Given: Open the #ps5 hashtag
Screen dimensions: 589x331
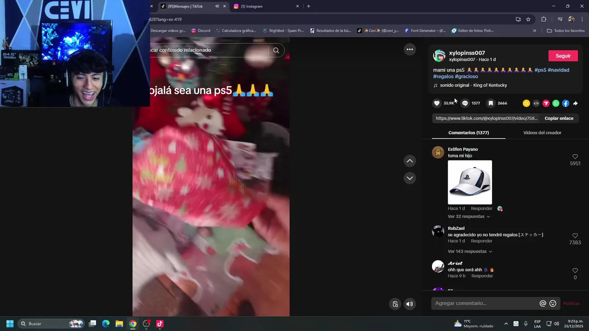Looking at the screenshot, I should tap(540, 70).
